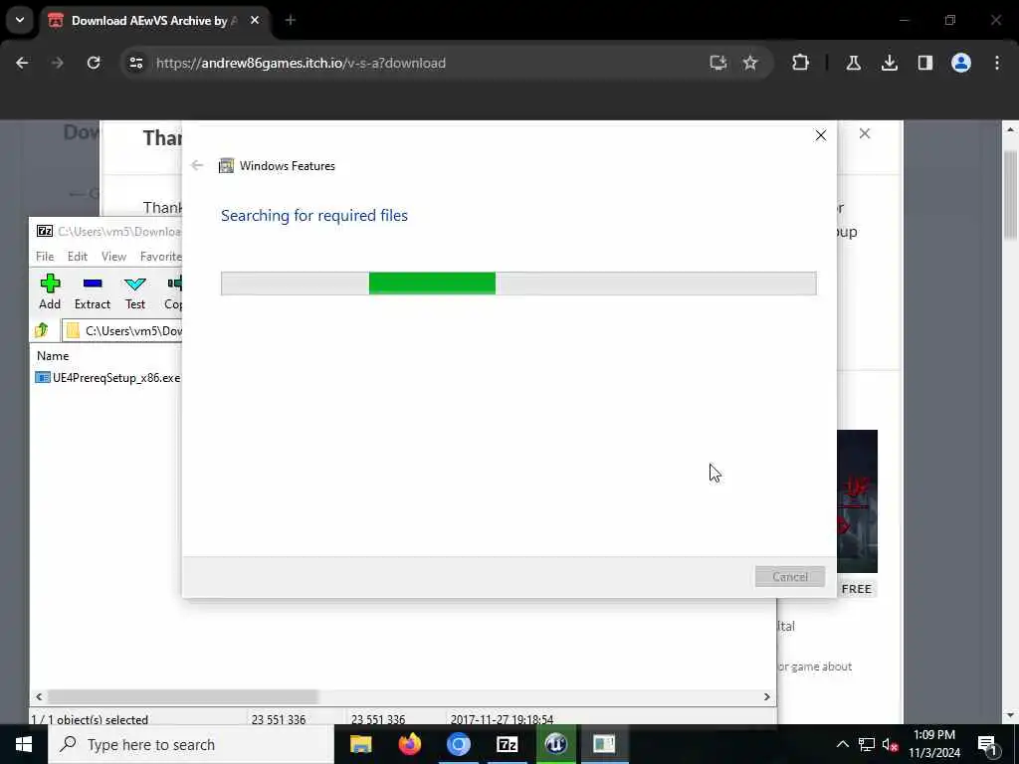Open the browser Downloads panel
The image size is (1019, 764).
click(889, 63)
